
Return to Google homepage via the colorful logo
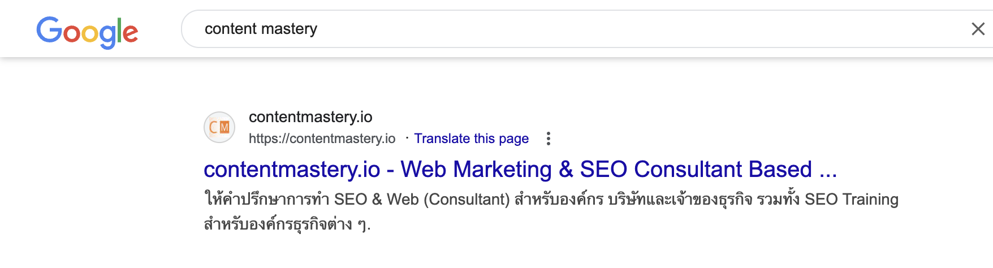coord(87,32)
